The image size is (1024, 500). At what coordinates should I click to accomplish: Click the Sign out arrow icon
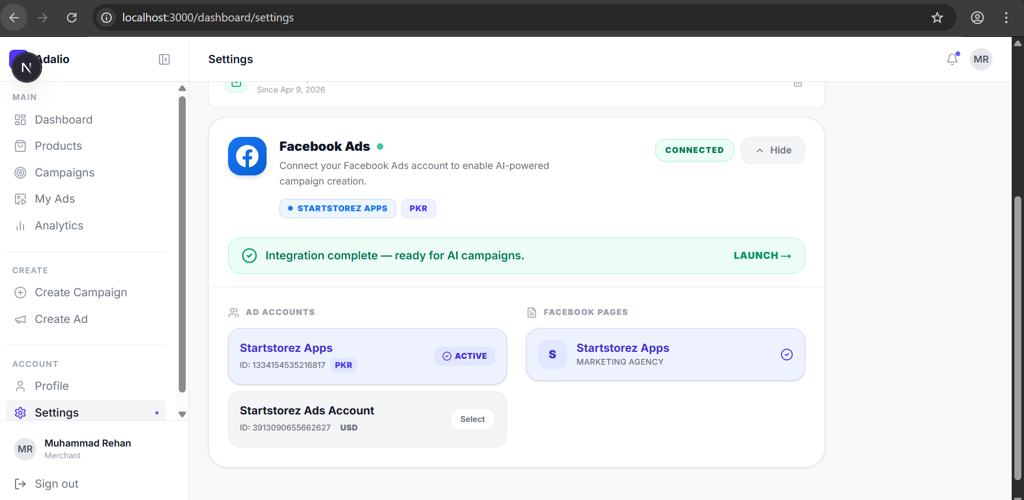pos(20,484)
